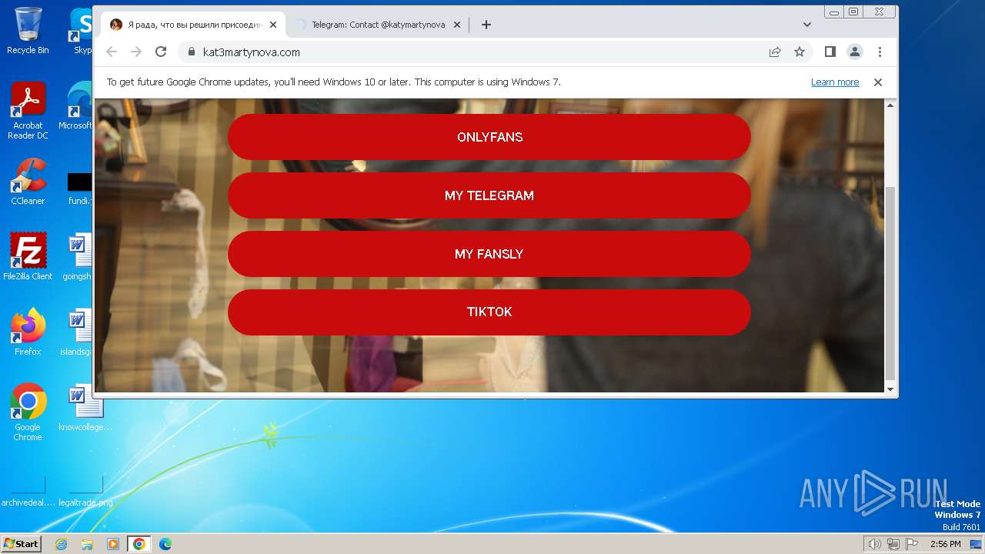The image size is (985, 554).
Task: Expand the tab search dropdown arrow
Action: (806, 25)
